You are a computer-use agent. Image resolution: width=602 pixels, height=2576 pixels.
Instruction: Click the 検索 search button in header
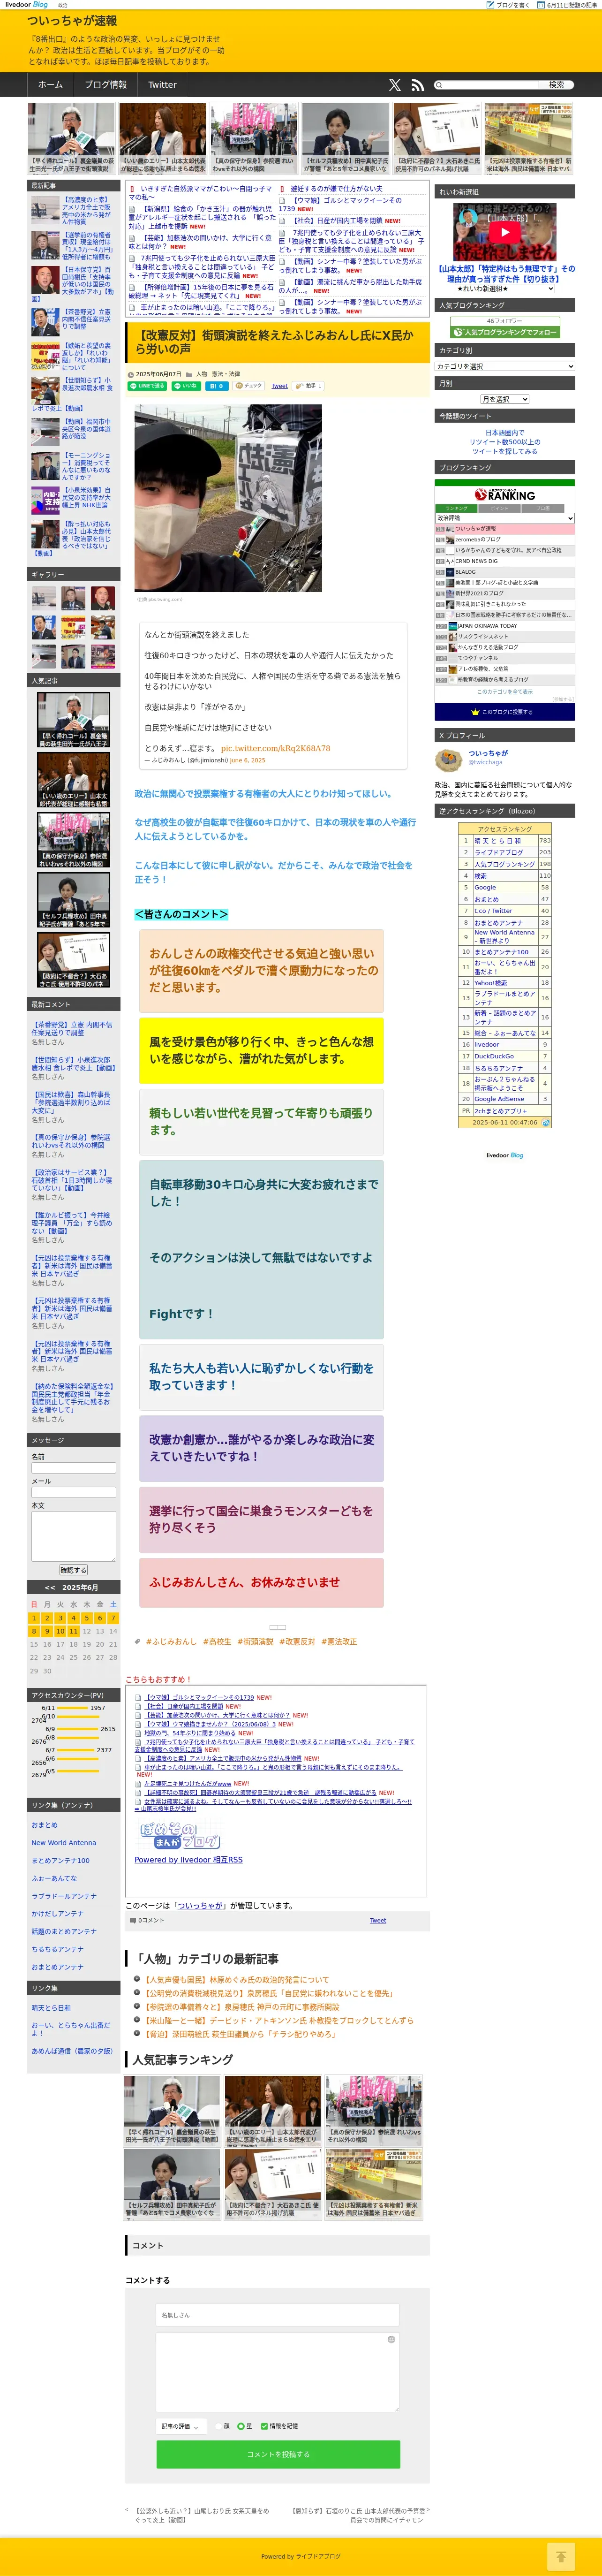556,85
